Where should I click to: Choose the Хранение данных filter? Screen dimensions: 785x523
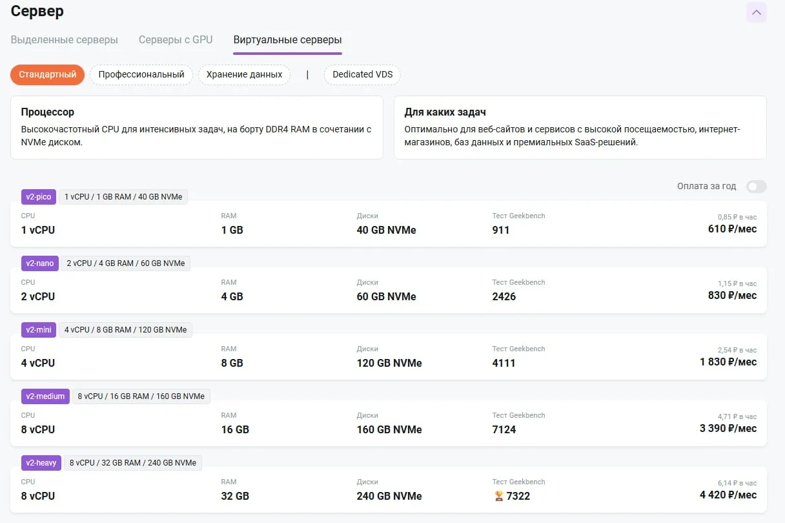coord(244,74)
